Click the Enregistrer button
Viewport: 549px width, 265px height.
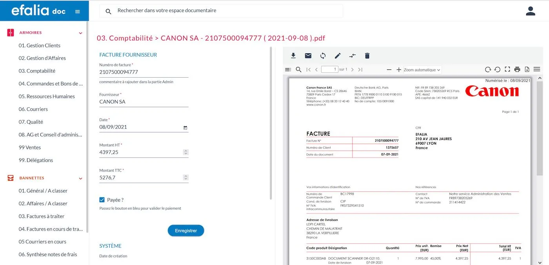186,231
